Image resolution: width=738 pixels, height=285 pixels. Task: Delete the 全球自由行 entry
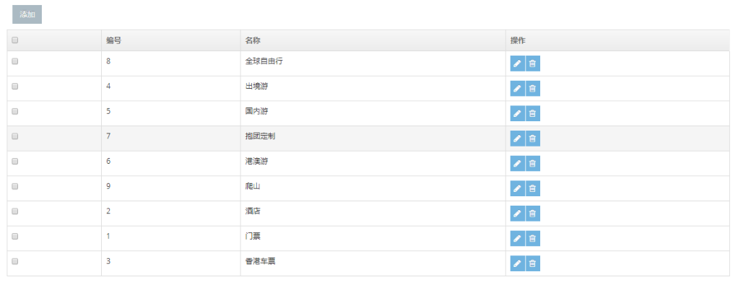533,63
